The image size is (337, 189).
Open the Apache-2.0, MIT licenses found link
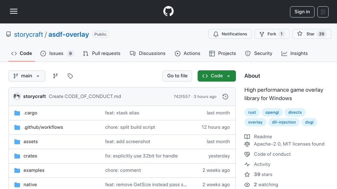(284, 144)
